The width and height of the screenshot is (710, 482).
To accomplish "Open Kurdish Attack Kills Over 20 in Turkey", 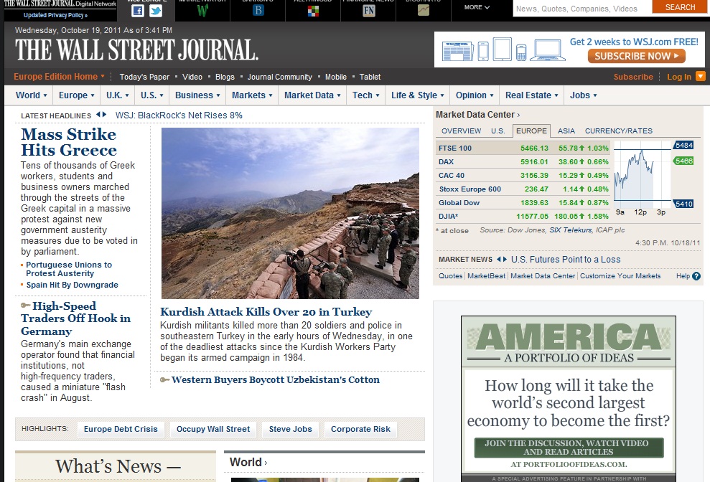I will (266, 312).
